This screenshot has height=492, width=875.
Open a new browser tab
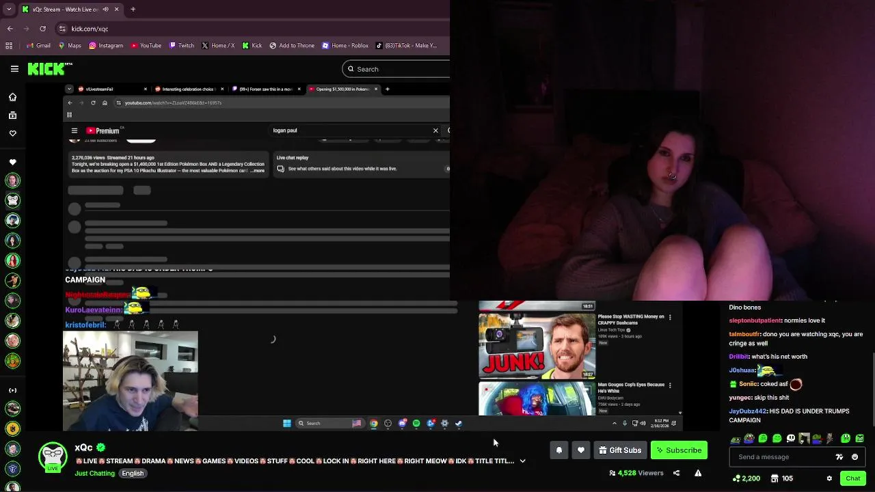(133, 9)
